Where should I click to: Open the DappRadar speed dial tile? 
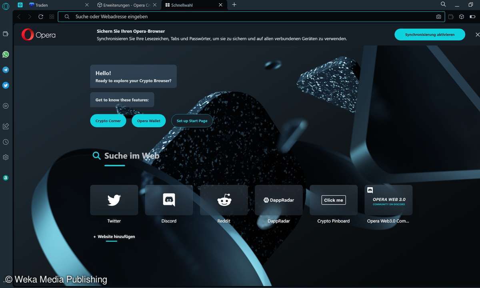click(279, 200)
